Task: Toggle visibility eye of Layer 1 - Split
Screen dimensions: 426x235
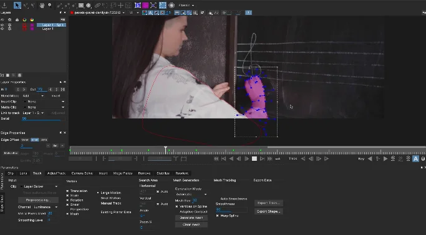Action: (2, 25)
